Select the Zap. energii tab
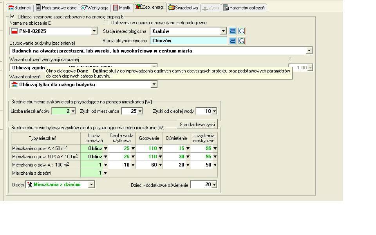This screenshot has height=235, width=376. 150,7
